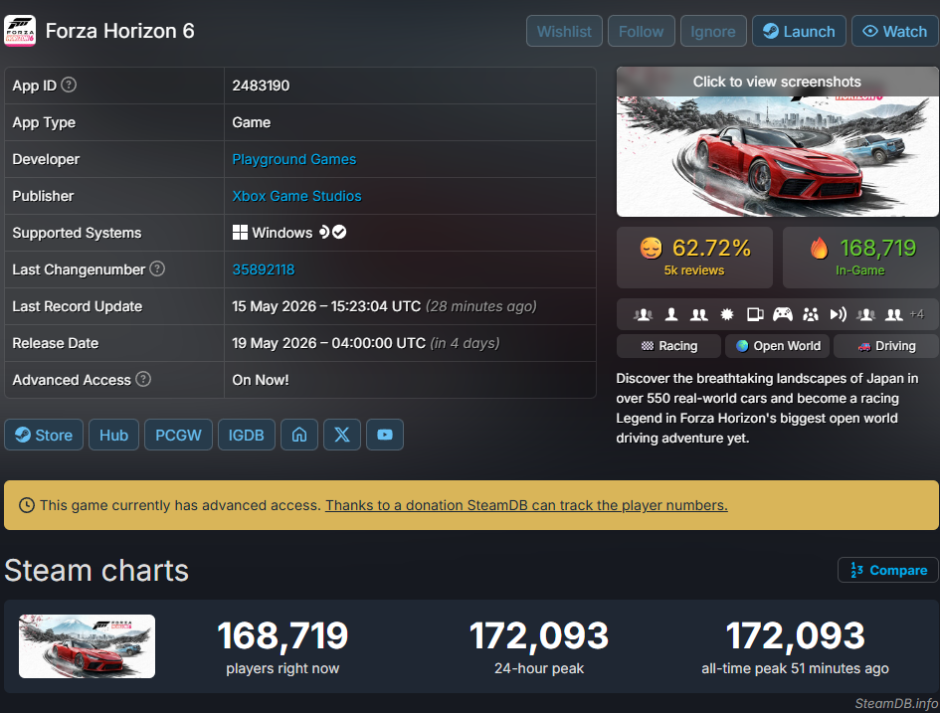The image size is (940, 713).
Task: Select the achievements starburst category icon
Action: (726, 314)
